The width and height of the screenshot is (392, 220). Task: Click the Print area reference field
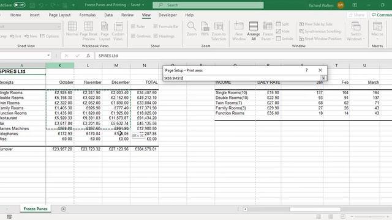242,78
